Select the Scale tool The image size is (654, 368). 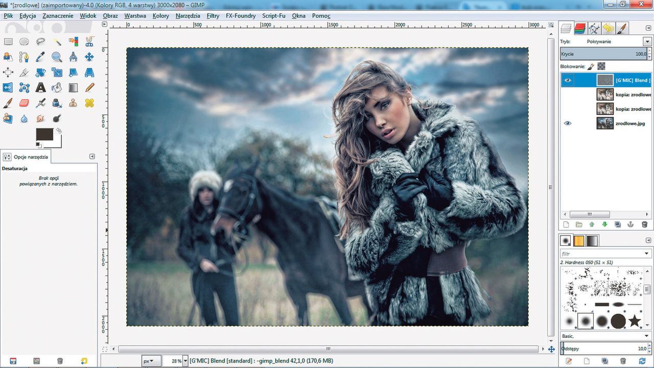[57, 72]
